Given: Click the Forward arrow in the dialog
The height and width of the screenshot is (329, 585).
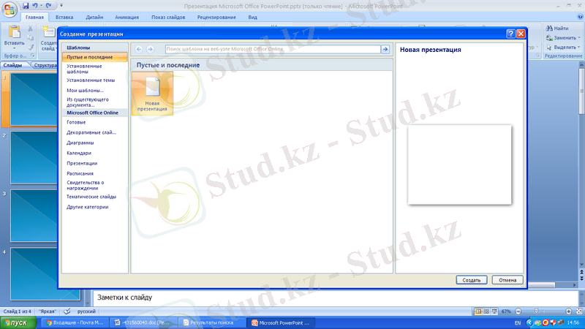Looking at the screenshot, I should click(150, 49).
